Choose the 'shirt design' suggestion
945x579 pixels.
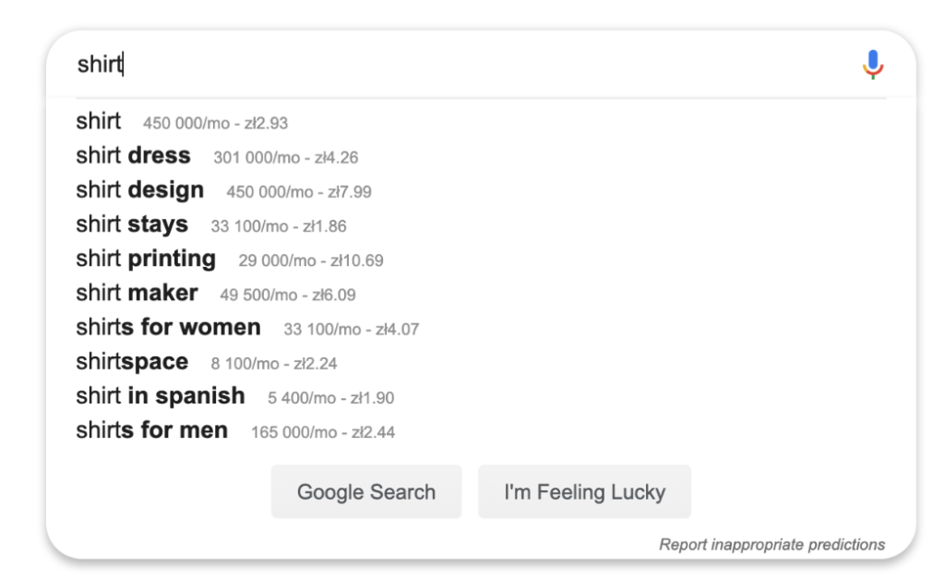point(140,190)
